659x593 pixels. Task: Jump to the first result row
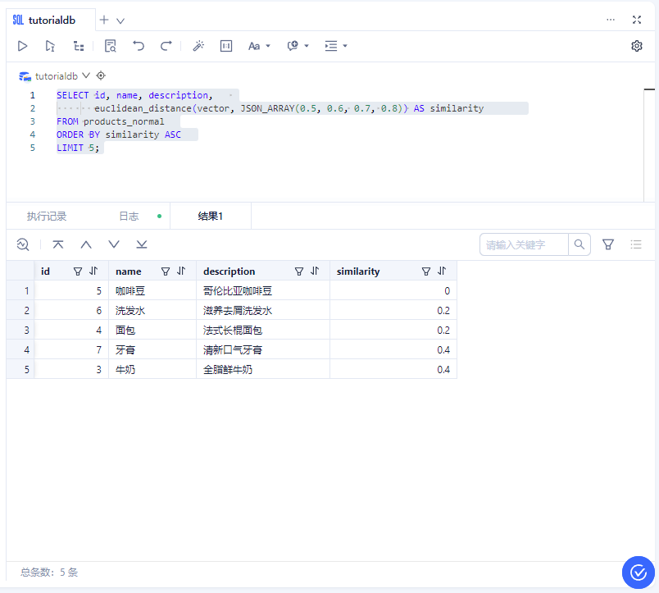[58, 244]
